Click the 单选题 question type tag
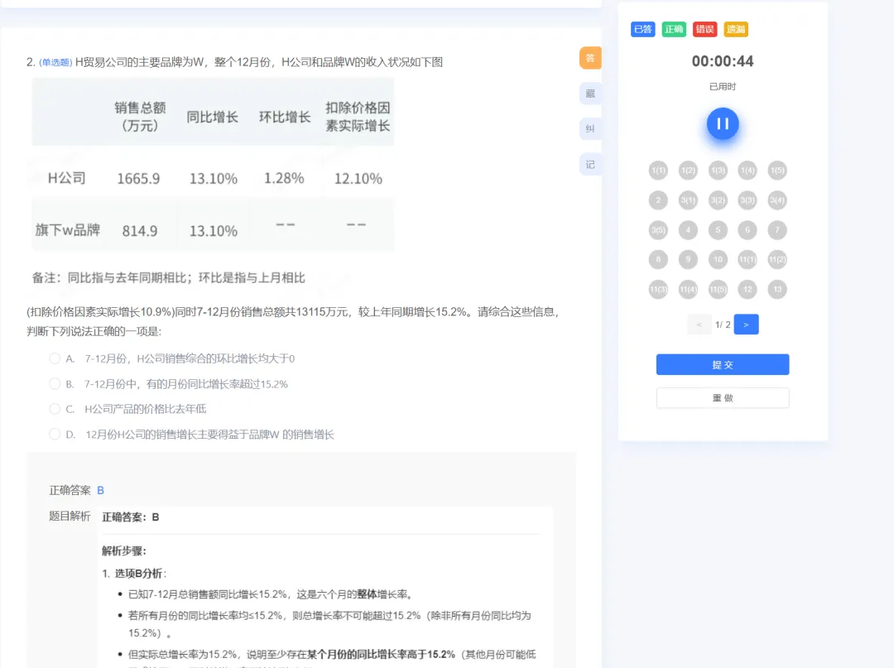The height and width of the screenshot is (668, 894). [x=55, y=62]
